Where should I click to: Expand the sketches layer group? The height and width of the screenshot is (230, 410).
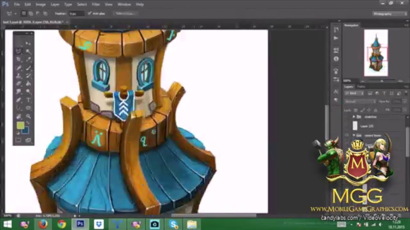354,117
